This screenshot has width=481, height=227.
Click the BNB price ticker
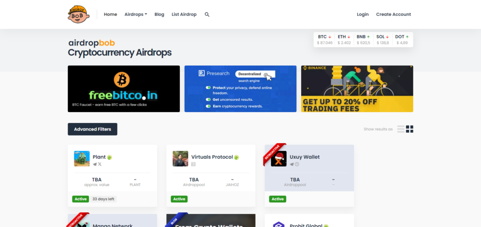(x=363, y=40)
